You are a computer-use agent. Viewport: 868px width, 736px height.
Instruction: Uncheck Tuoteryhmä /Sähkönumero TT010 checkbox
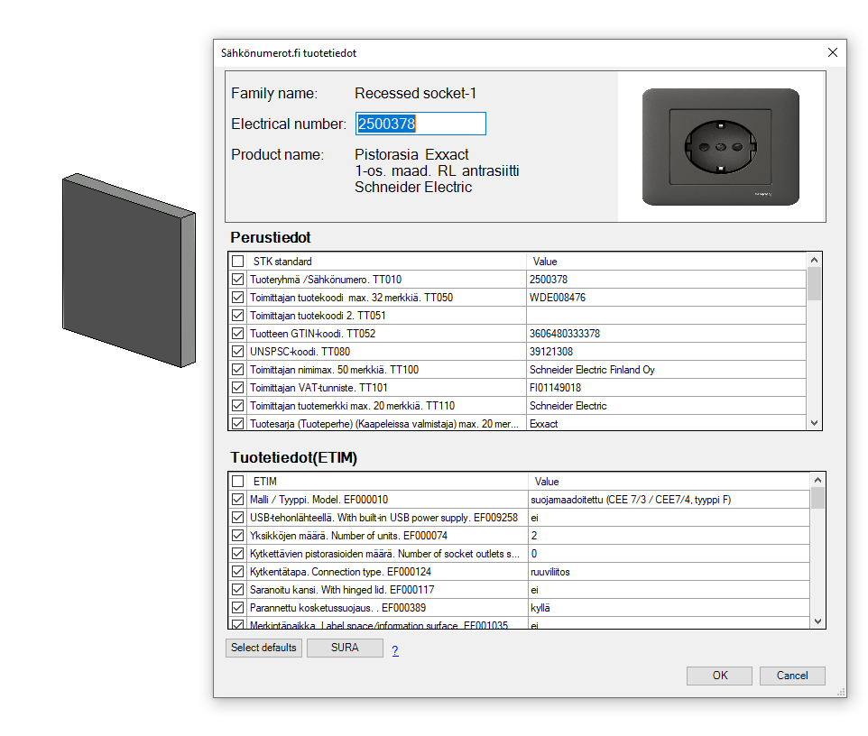coord(238,280)
